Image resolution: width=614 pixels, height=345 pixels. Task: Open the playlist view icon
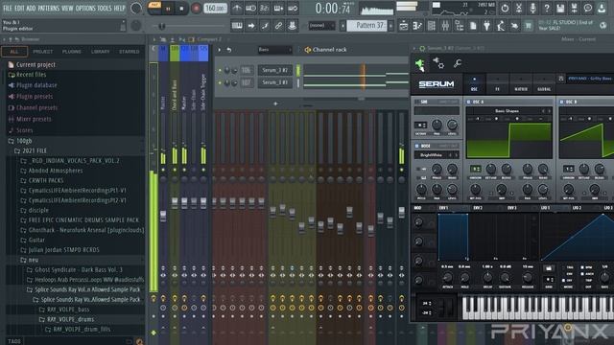pos(403,26)
